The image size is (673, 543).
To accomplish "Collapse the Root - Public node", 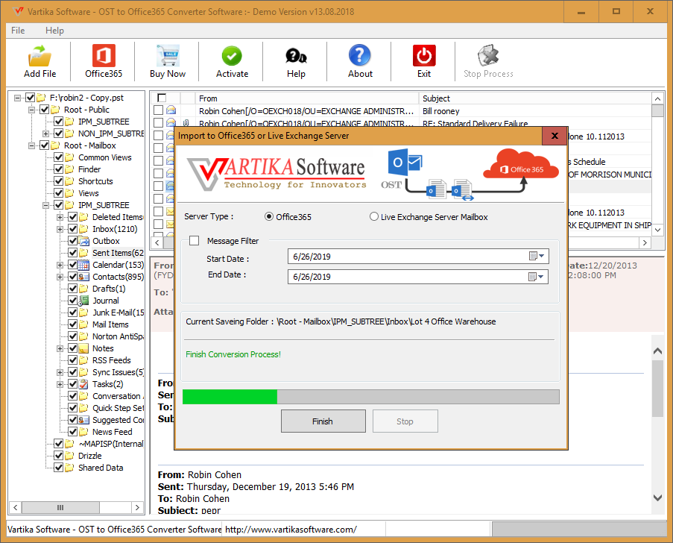I will 32,110.
